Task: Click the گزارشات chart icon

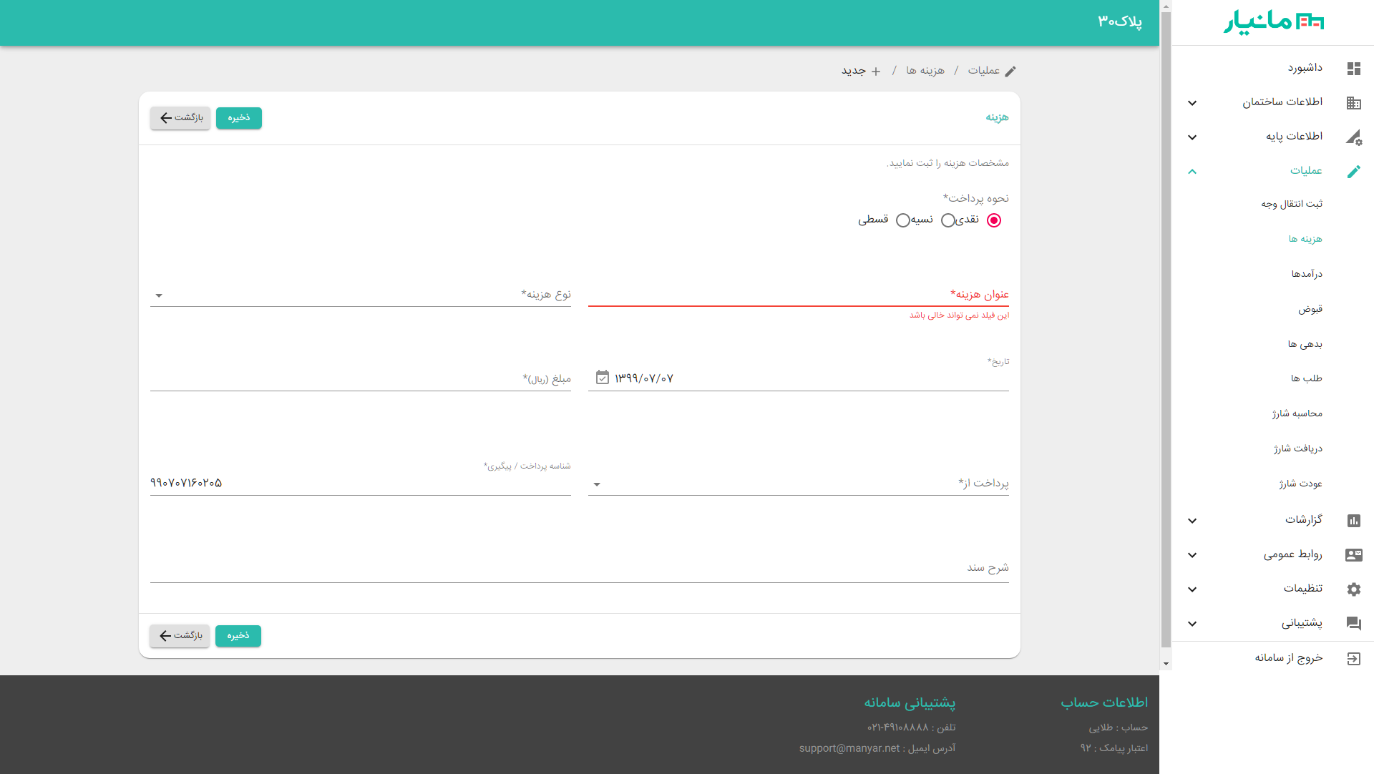Action: [1353, 521]
